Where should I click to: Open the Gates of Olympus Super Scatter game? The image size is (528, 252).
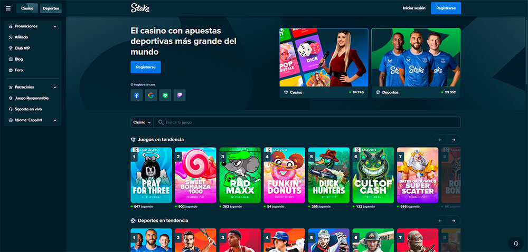coord(418,175)
